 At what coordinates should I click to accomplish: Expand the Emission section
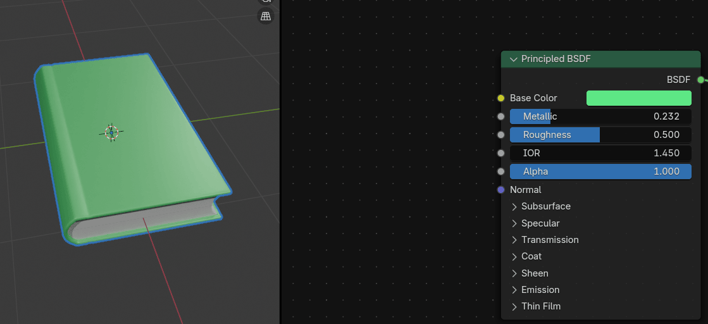pos(514,290)
